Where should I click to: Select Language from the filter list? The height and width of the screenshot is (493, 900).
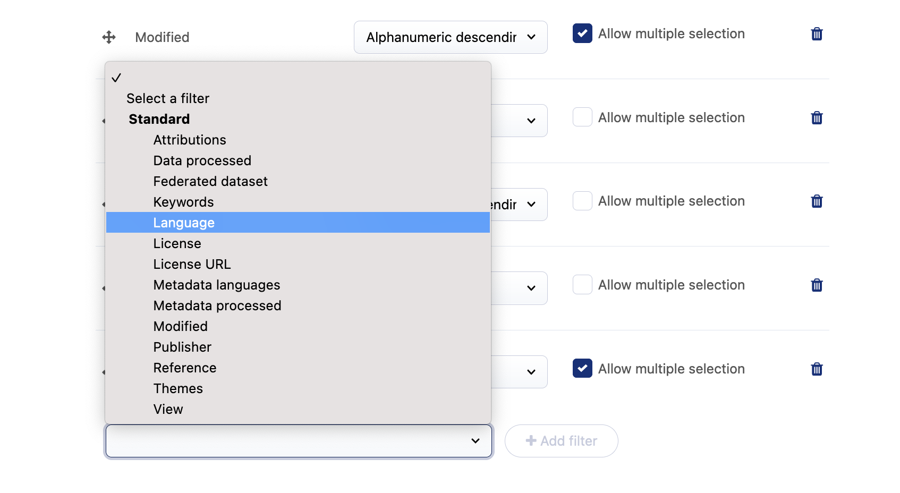click(x=184, y=223)
